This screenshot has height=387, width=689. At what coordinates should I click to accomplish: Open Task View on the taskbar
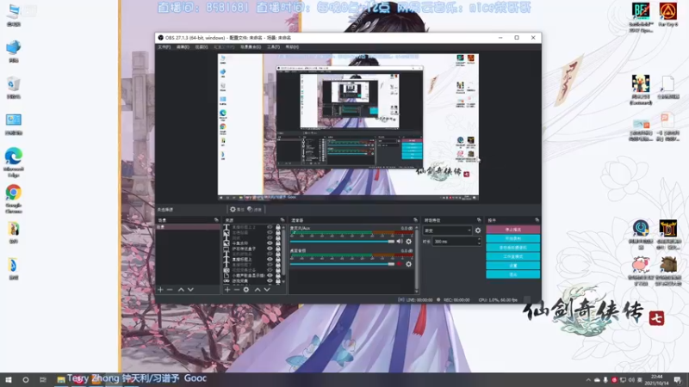[x=42, y=380]
